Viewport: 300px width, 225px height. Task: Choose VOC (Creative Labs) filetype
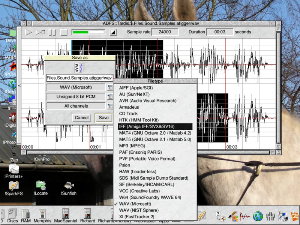pyautogui.click(x=155, y=191)
